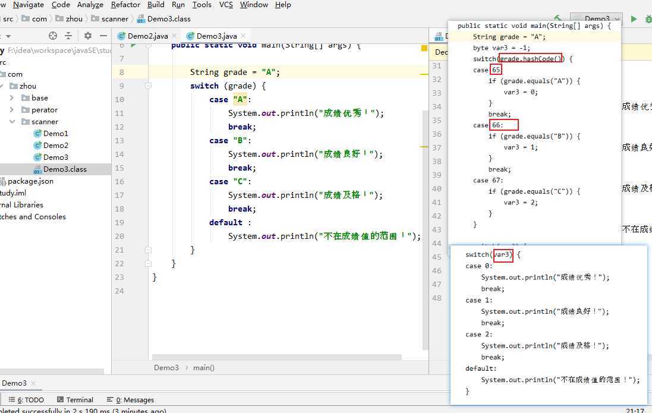Click the editor vertical scrollbar
This screenshot has width=652, height=413.
(426, 230)
